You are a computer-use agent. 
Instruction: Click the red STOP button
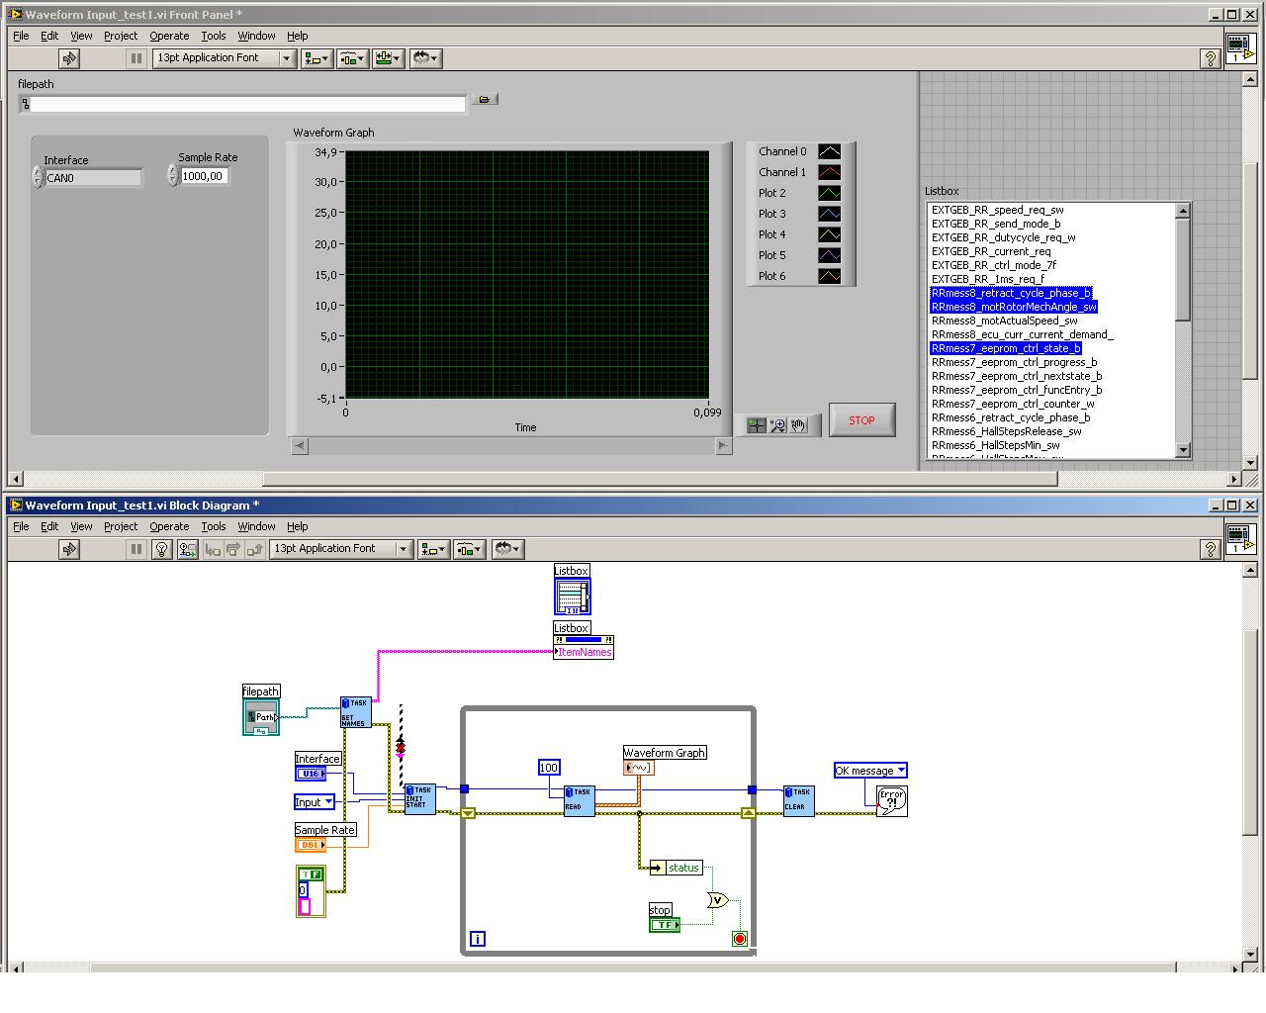tap(861, 420)
